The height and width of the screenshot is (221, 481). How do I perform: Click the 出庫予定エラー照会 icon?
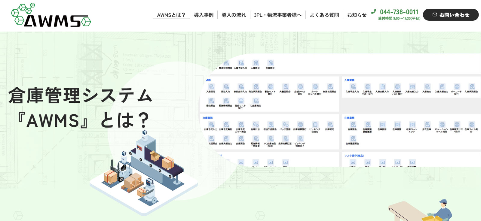[x=241, y=124]
